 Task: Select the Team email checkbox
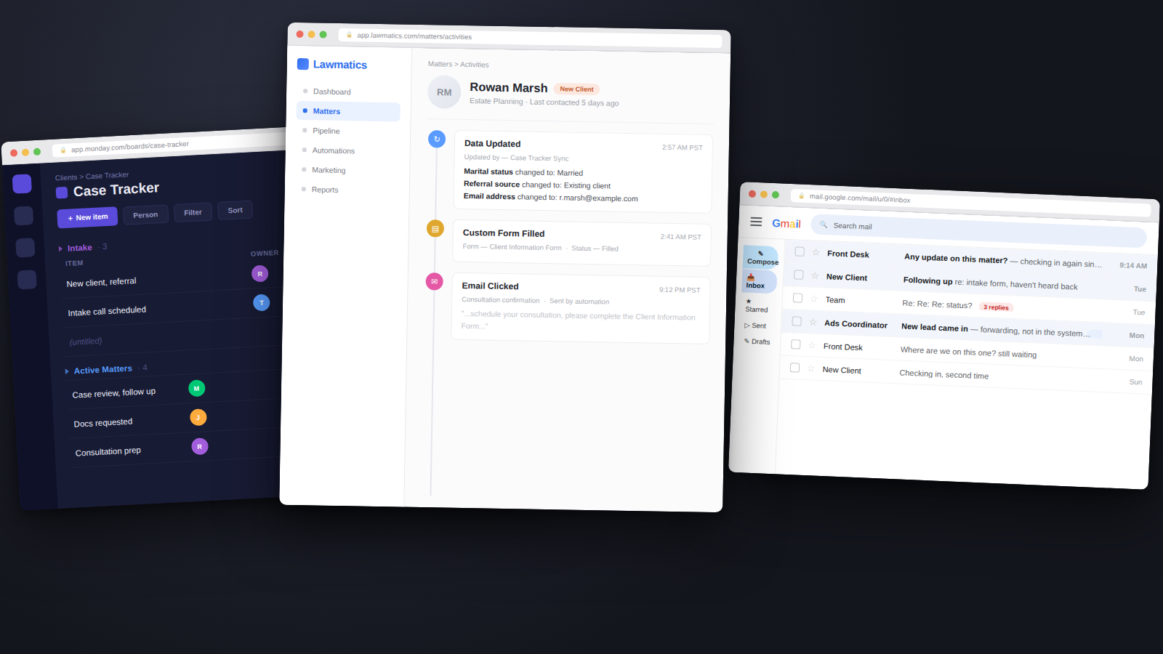797,298
